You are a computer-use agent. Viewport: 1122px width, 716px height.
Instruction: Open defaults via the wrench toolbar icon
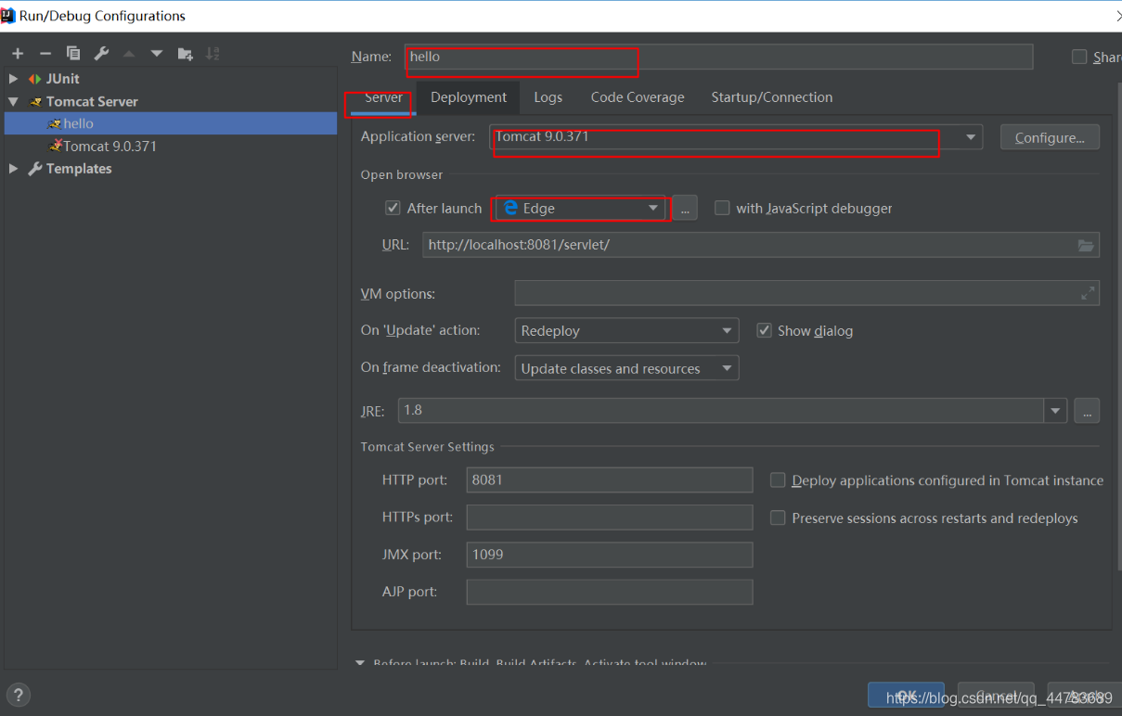[101, 54]
